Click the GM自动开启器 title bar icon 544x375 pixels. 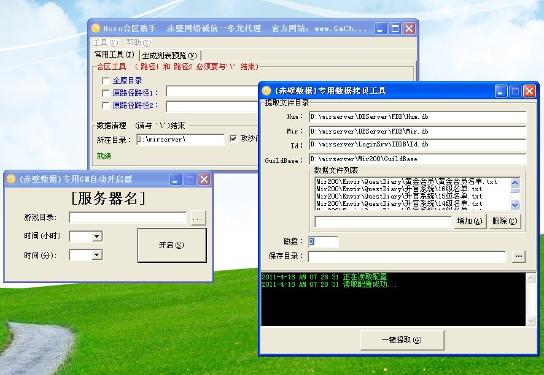point(11,179)
